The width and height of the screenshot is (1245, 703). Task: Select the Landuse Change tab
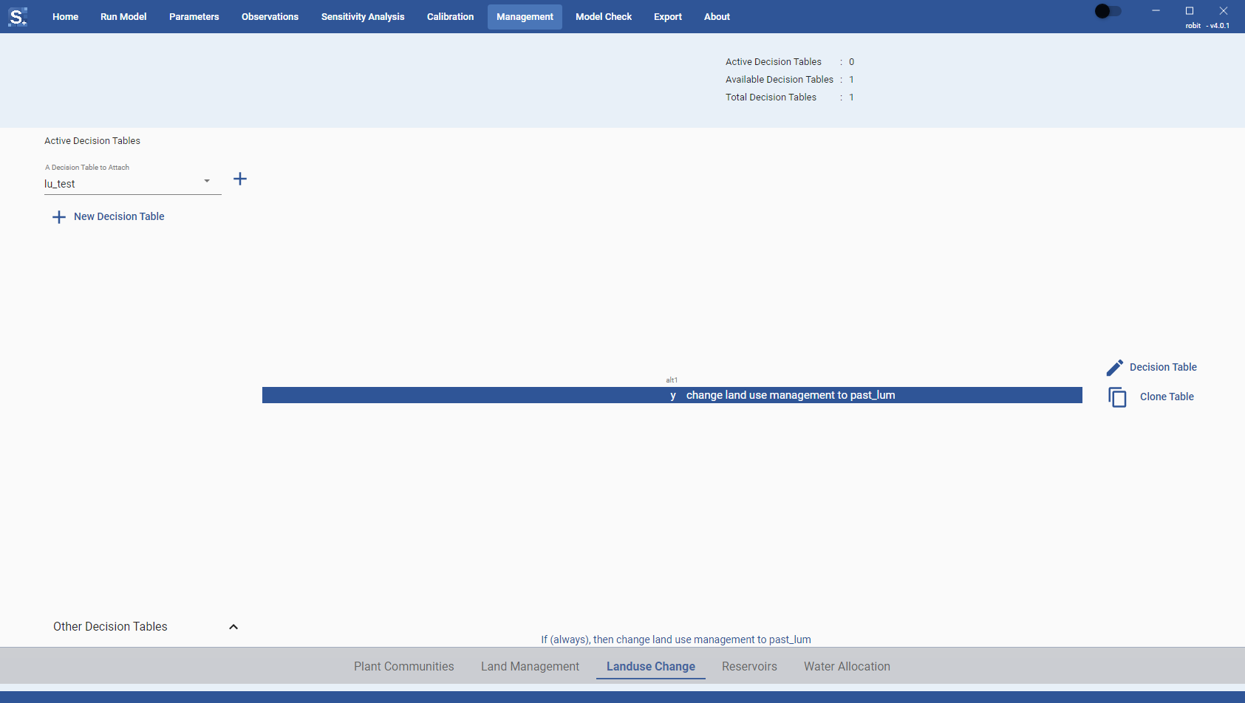click(651, 666)
